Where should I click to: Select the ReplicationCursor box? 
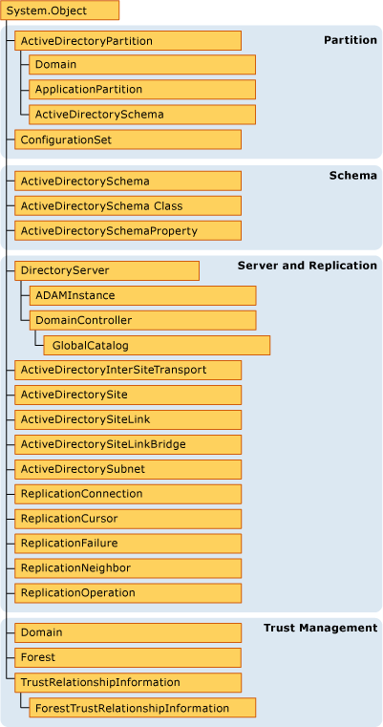click(x=128, y=519)
